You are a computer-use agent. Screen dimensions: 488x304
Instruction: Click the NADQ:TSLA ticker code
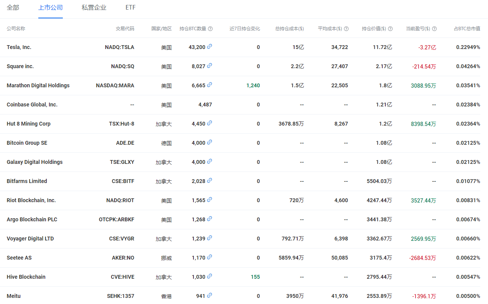coord(120,47)
